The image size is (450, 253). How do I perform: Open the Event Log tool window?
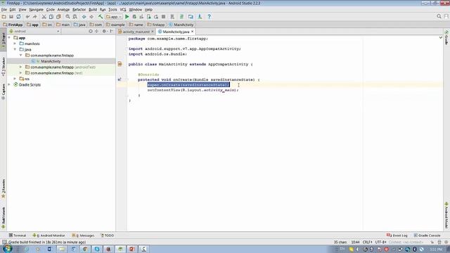point(397,235)
